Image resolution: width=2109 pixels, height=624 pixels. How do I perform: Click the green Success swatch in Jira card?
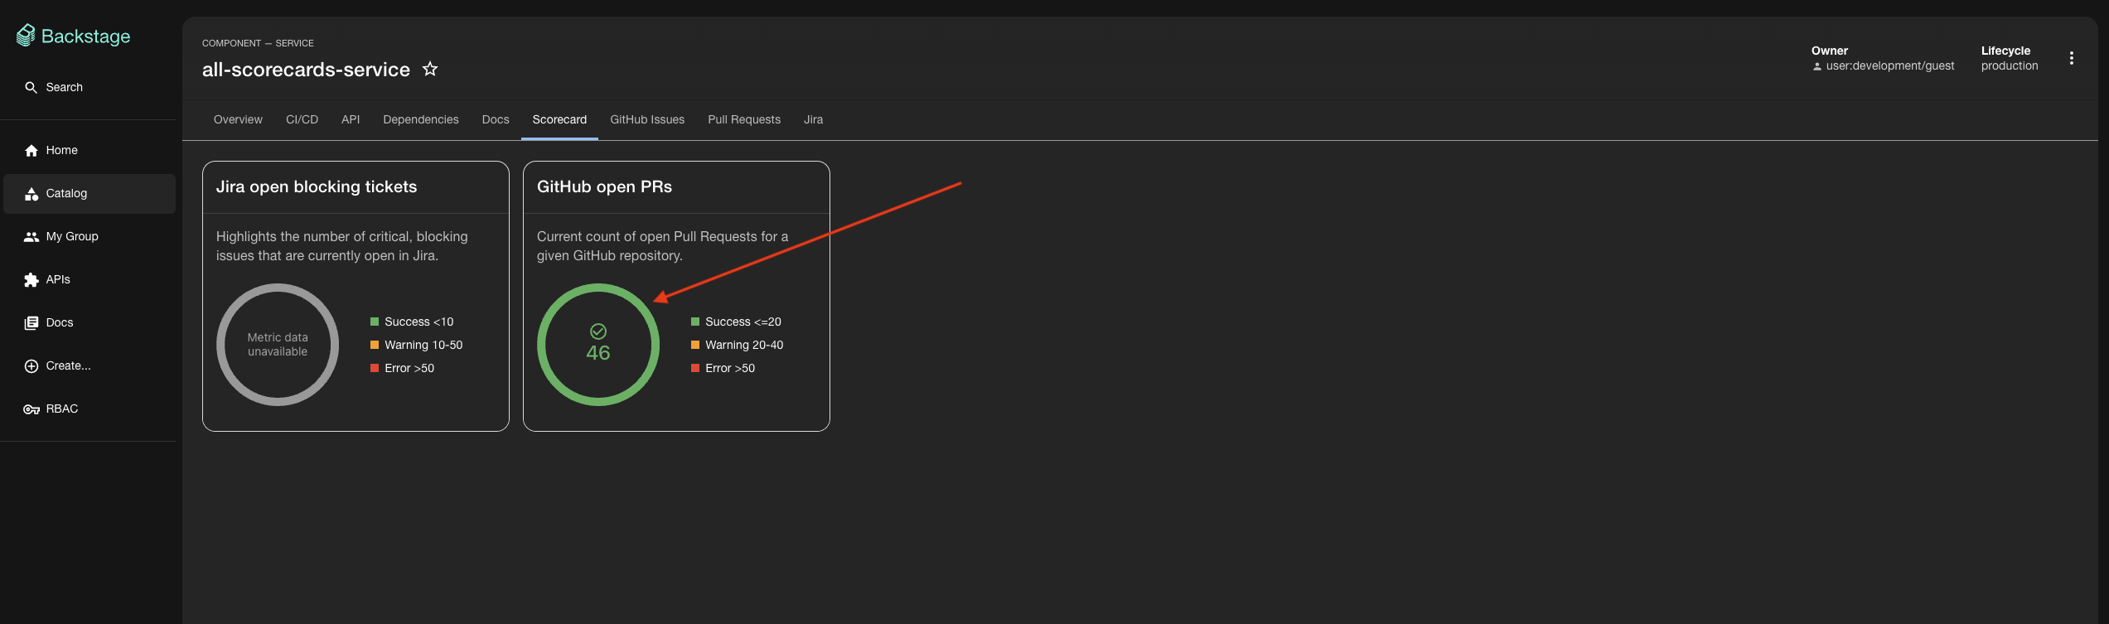375,322
